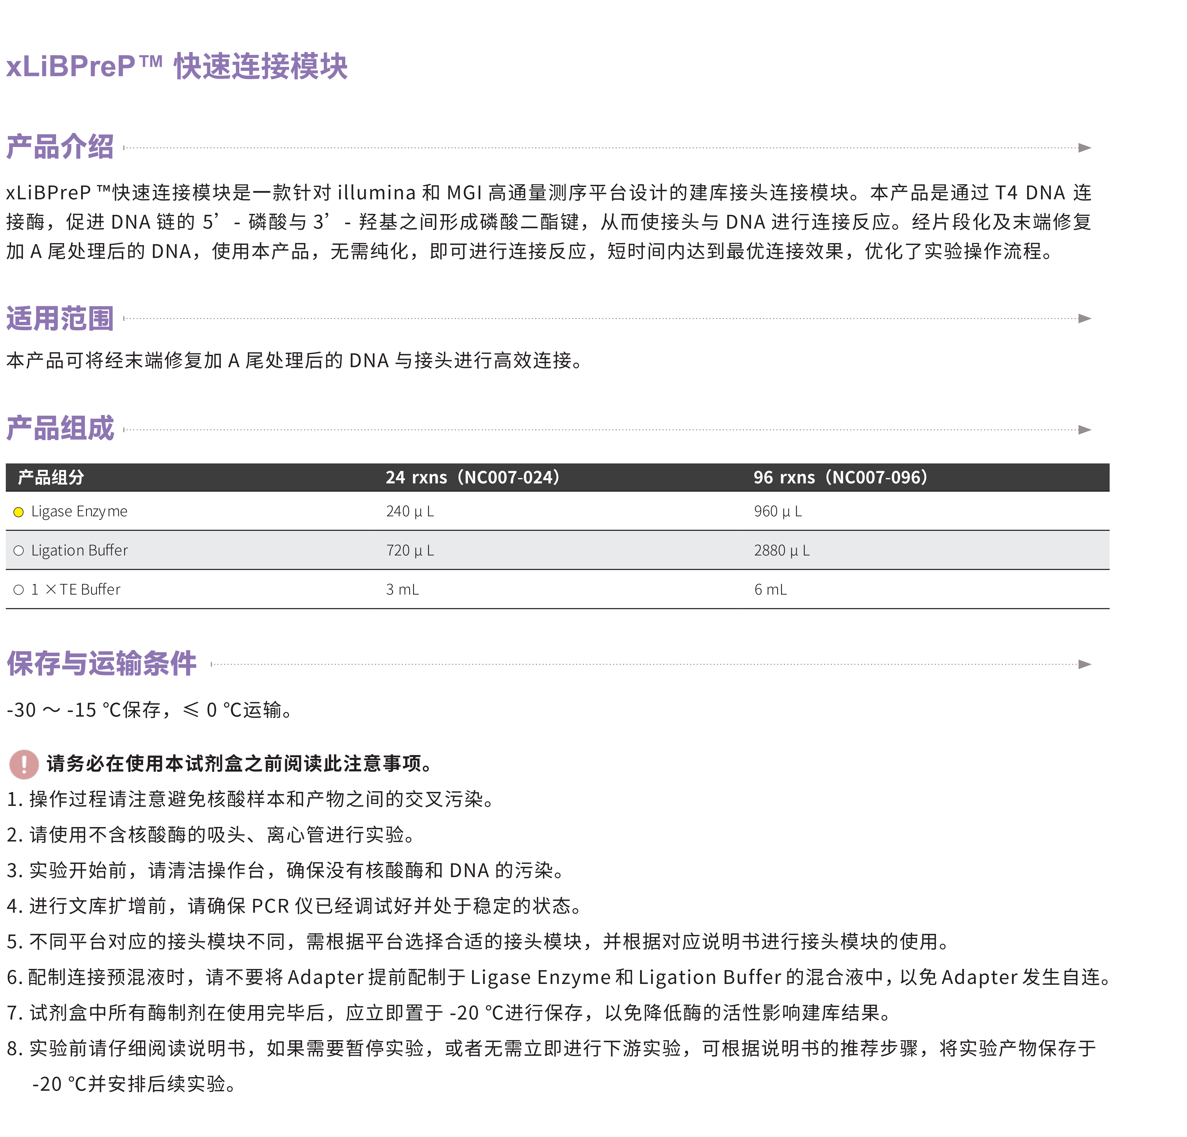
Task: Click the intro line mentioning 无需纯化
Action: coord(531,251)
